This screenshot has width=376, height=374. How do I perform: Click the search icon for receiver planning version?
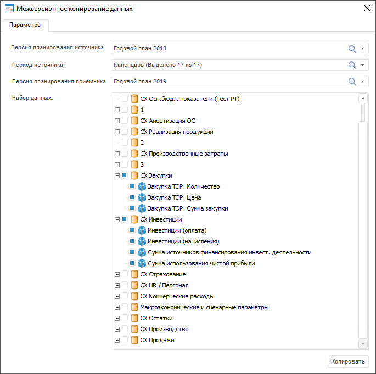click(352, 82)
